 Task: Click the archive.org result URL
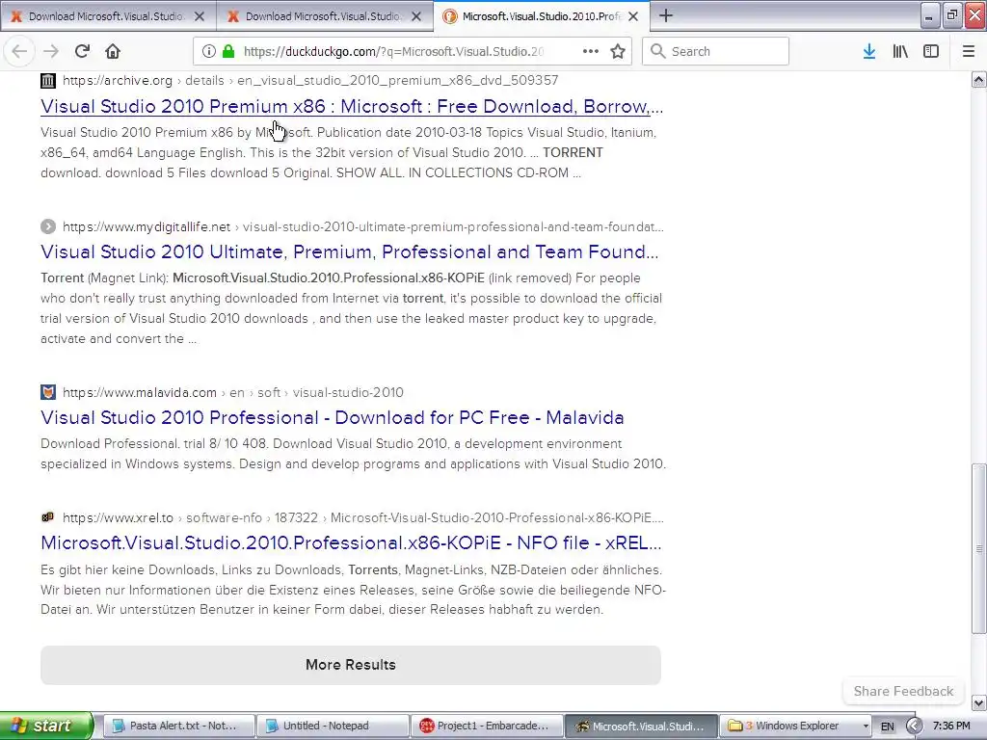click(310, 81)
